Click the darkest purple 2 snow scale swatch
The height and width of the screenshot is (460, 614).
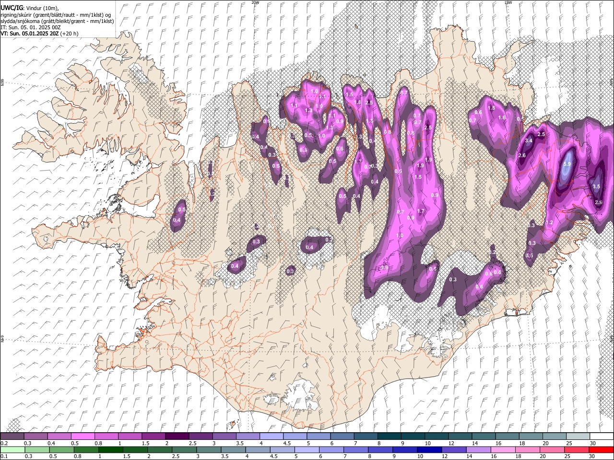tap(177, 436)
